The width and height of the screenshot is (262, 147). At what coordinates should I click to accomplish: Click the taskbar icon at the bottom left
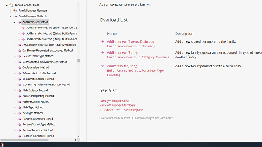(x=2, y=145)
